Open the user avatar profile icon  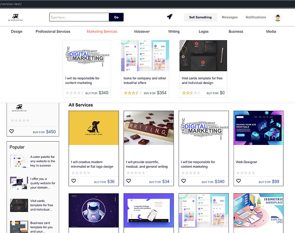pyautogui.click(x=278, y=18)
